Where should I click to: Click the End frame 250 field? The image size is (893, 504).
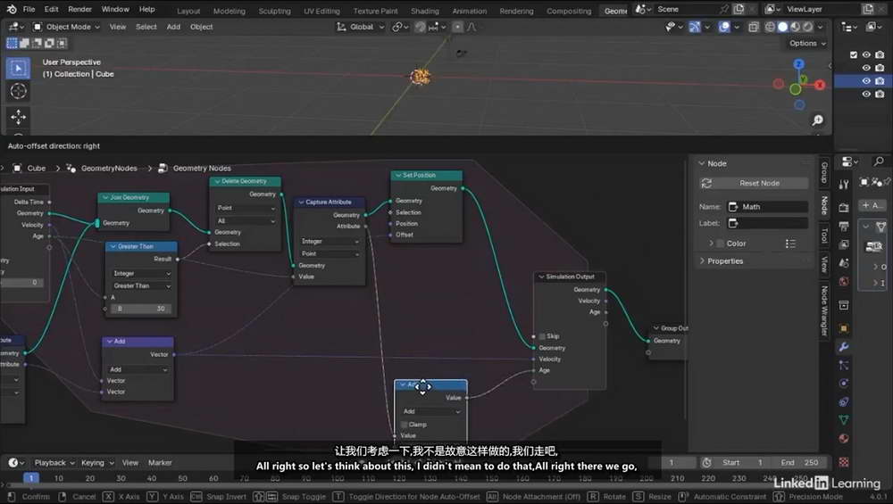click(x=800, y=462)
